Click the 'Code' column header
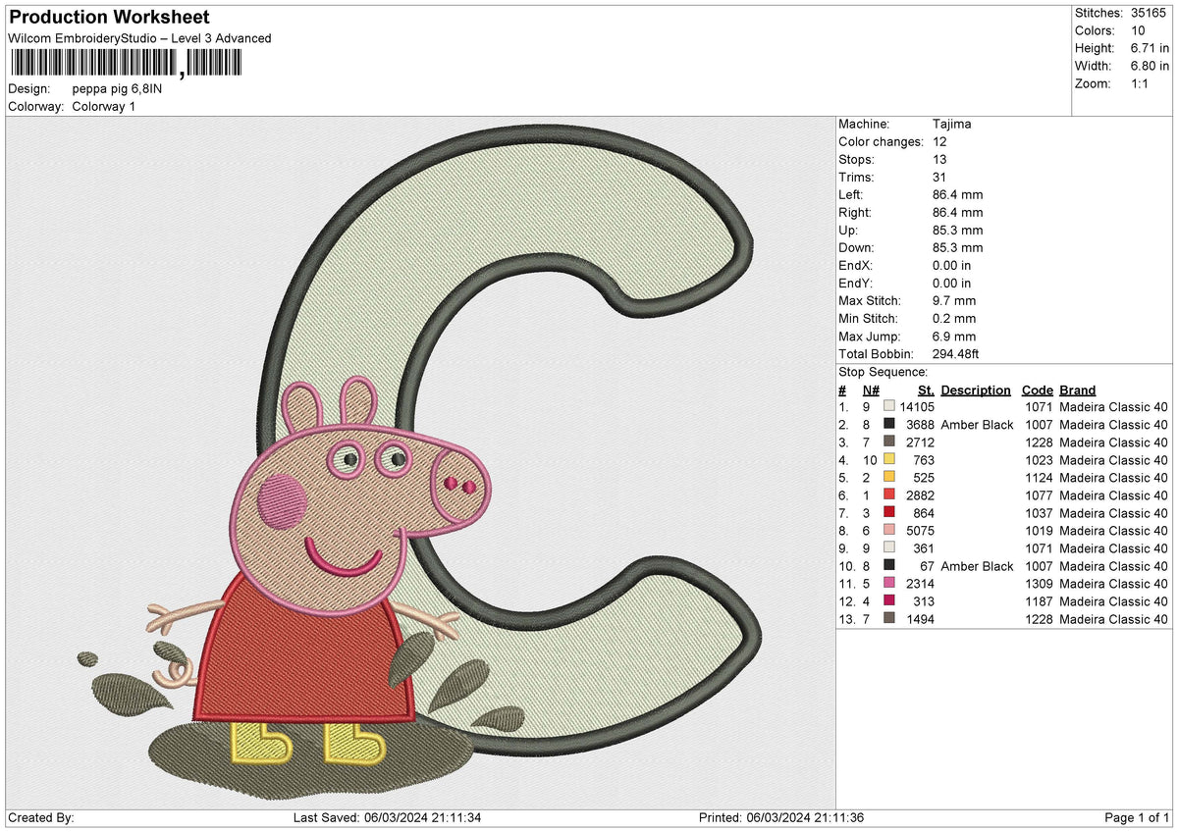Image resolution: width=1178 pixels, height=832 pixels. point(1038,390)
